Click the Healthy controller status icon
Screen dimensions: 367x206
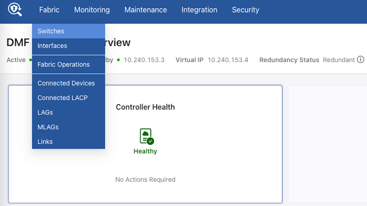[x=147, y=136]
